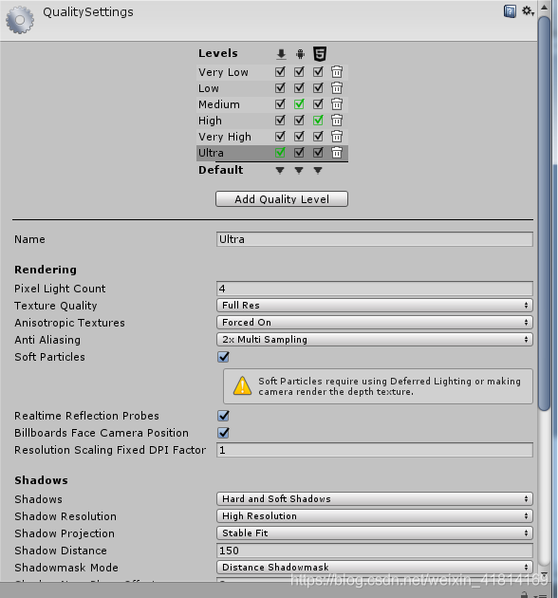
Task: Open Anti Aliasing dropdown
Action: 375,340
